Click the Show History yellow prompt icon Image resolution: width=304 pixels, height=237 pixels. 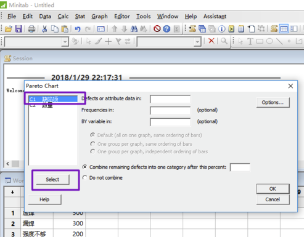[x=231, y=29]
